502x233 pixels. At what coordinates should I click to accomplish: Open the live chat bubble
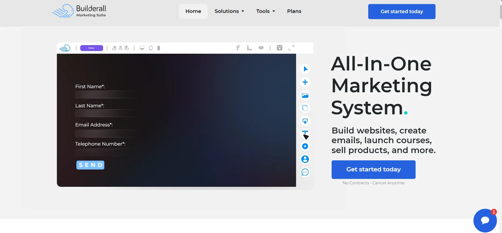pyautogui.click(x=485, y=221)
